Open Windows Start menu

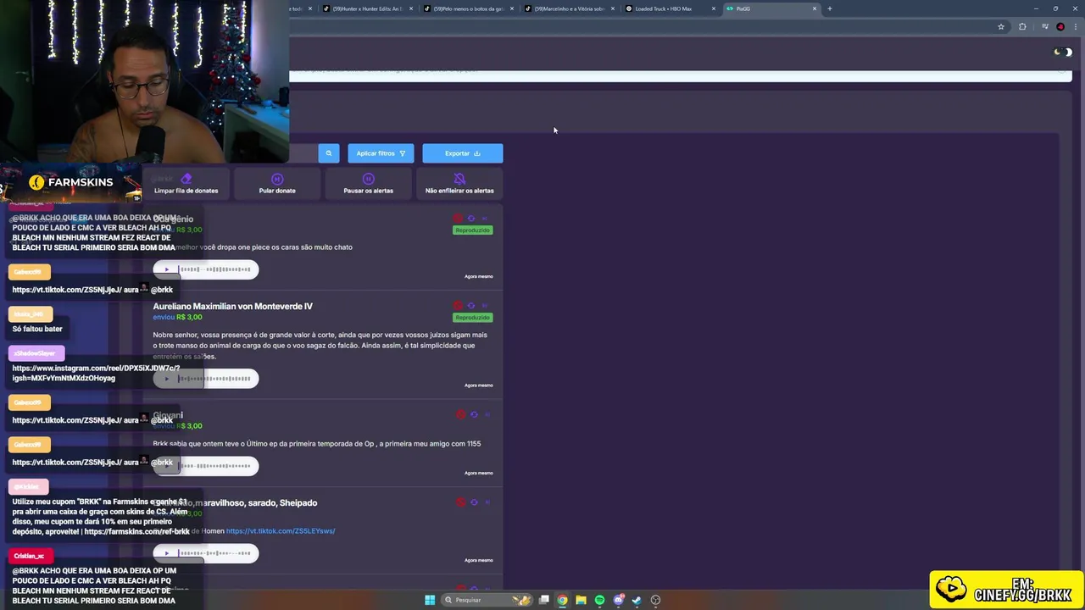click(430, 600)
